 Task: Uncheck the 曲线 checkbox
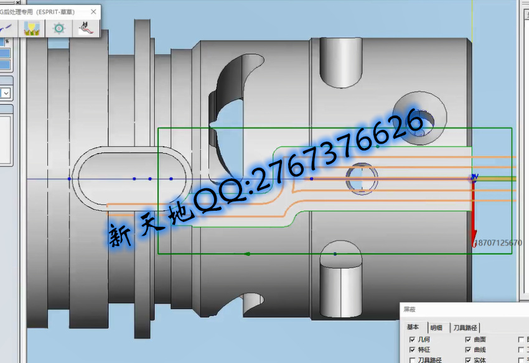(468, 350)
